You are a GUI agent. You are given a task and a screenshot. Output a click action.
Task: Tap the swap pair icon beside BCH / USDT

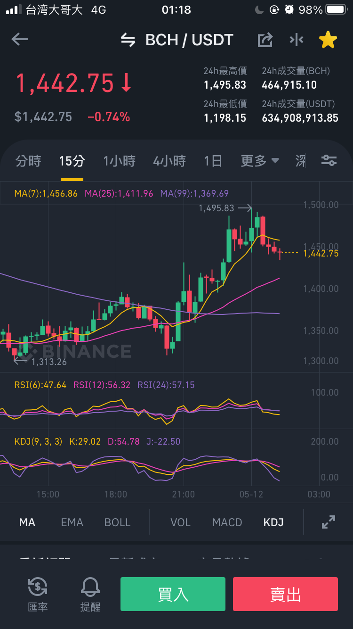(128, 40)
